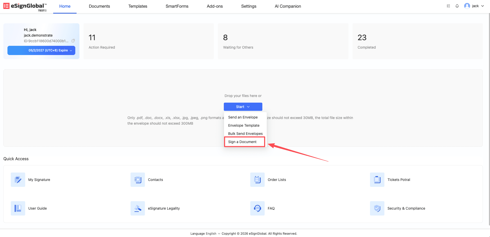Open Security & Compliance link text
This screenshot has height=237, width=490.
click(x=406, y=208)
